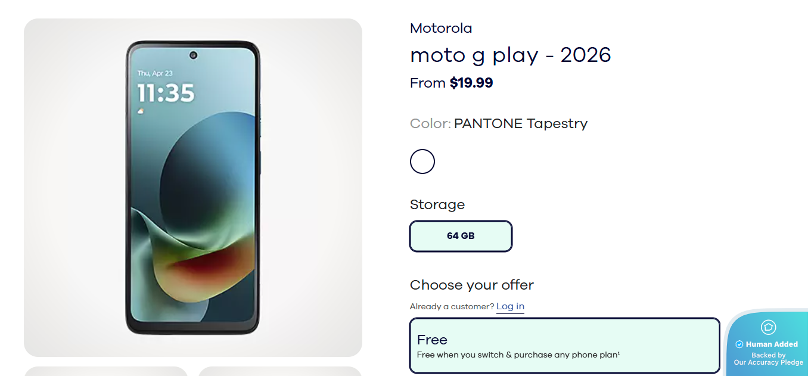Click the 'Human Added' badge label
Image resolution: width=808 pixels, height=376 pixels.
pos(772,344)
